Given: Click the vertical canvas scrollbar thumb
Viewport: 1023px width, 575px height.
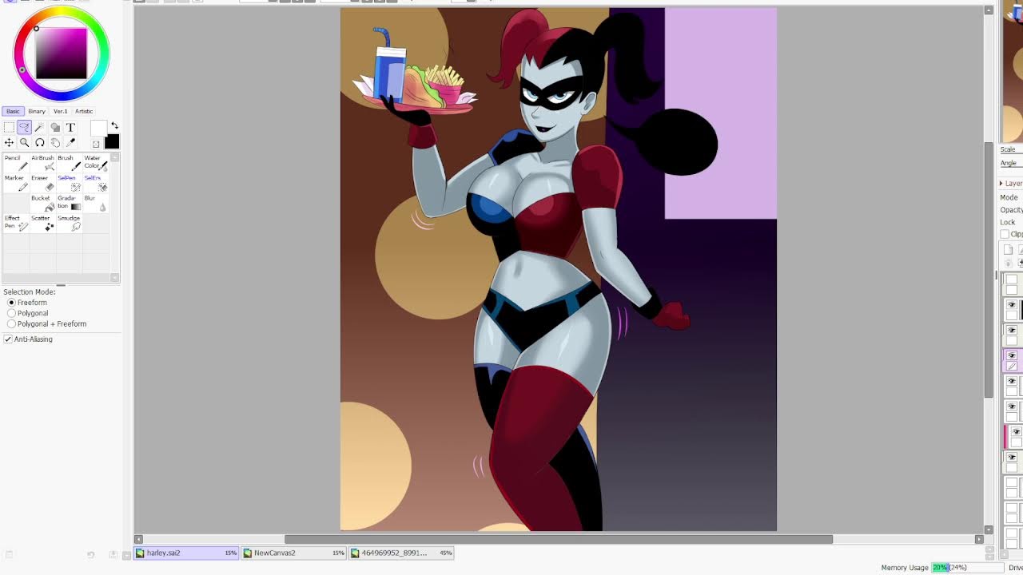Looking at the screenshot, I should coord(989,271).
